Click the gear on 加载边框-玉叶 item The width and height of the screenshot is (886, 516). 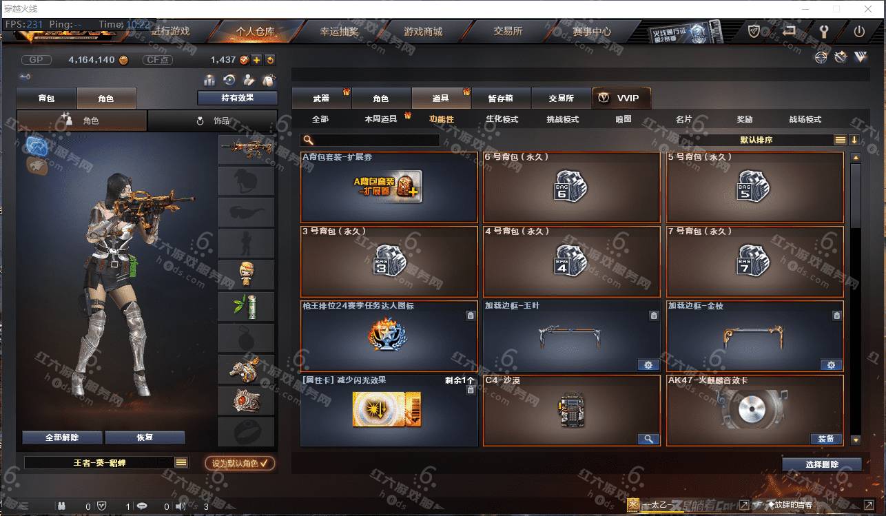648,364
